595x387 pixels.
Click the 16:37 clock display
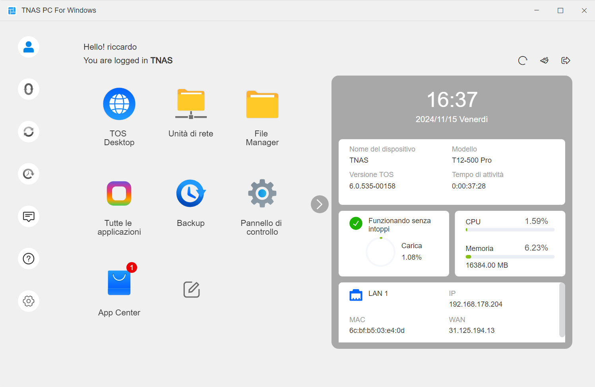(x=452, y=99)
